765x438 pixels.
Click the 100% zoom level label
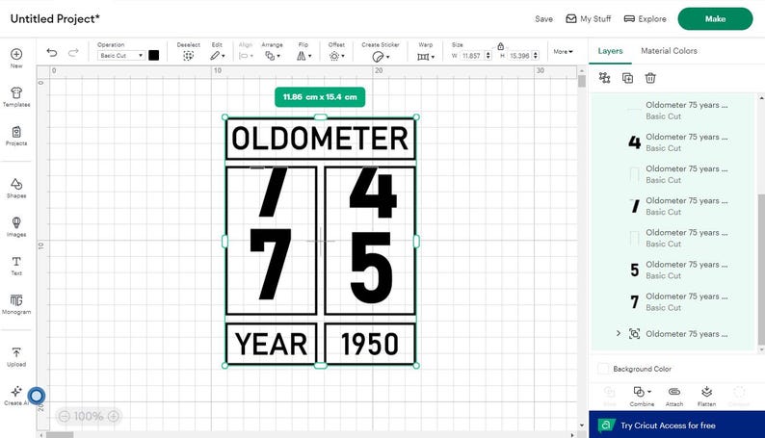point(89,416)
